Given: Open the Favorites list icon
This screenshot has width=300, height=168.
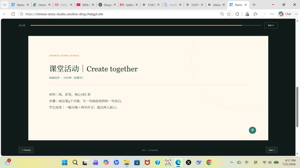Looking at the screenshot, I should tap(255, 14).
